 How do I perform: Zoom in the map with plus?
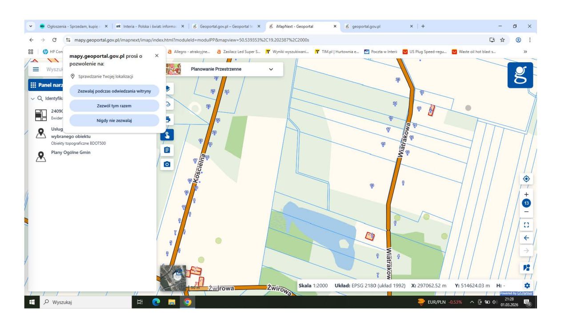tap(527, 194)
